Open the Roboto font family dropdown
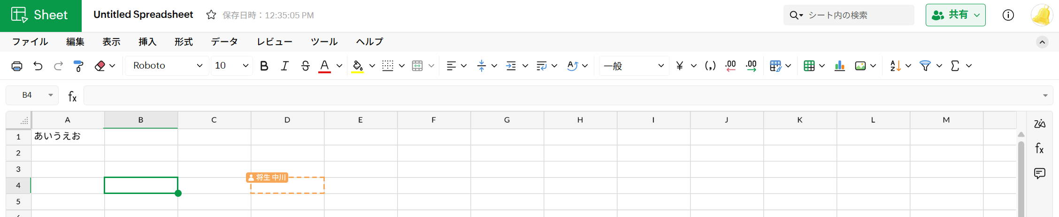The height and width of the screenshot is (217, 1059). pyautogui.click(x=167, y=66)
